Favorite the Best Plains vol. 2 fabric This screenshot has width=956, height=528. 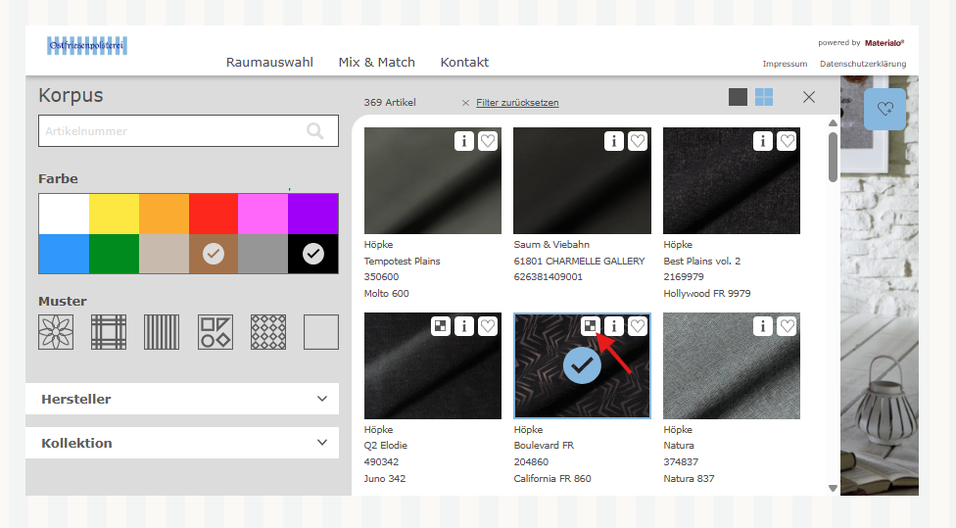click(788, 141)
